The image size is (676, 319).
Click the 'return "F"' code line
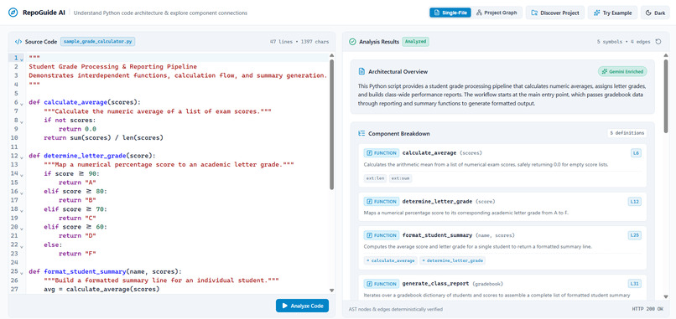(x=77, y=254)
